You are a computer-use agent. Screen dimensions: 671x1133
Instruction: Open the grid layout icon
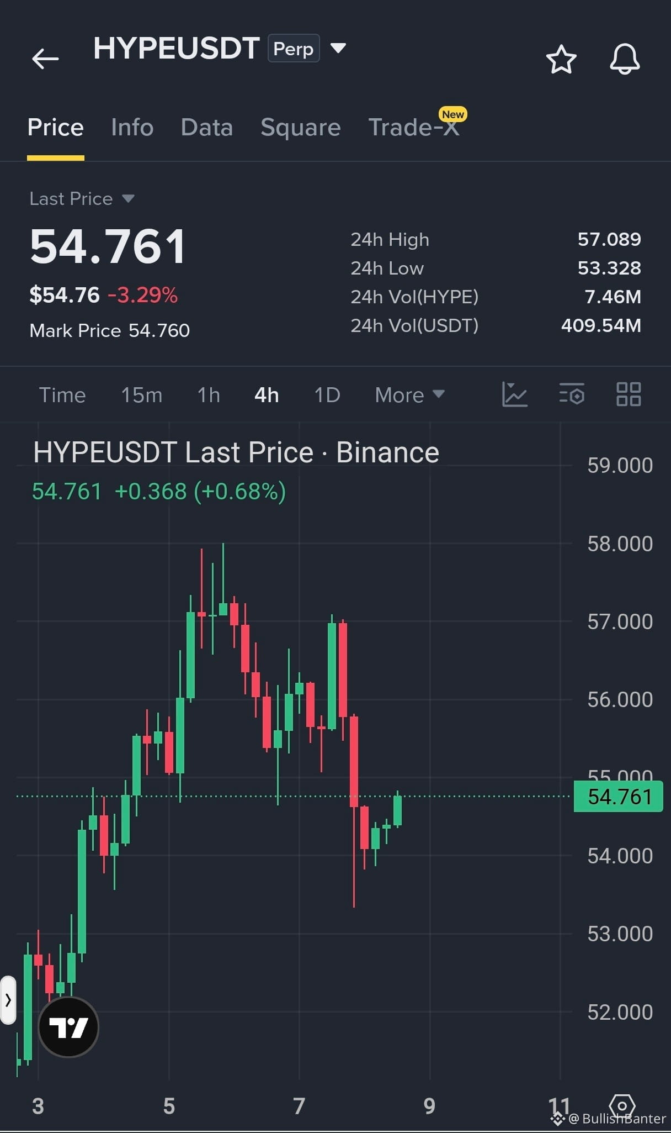coord(629,394)
